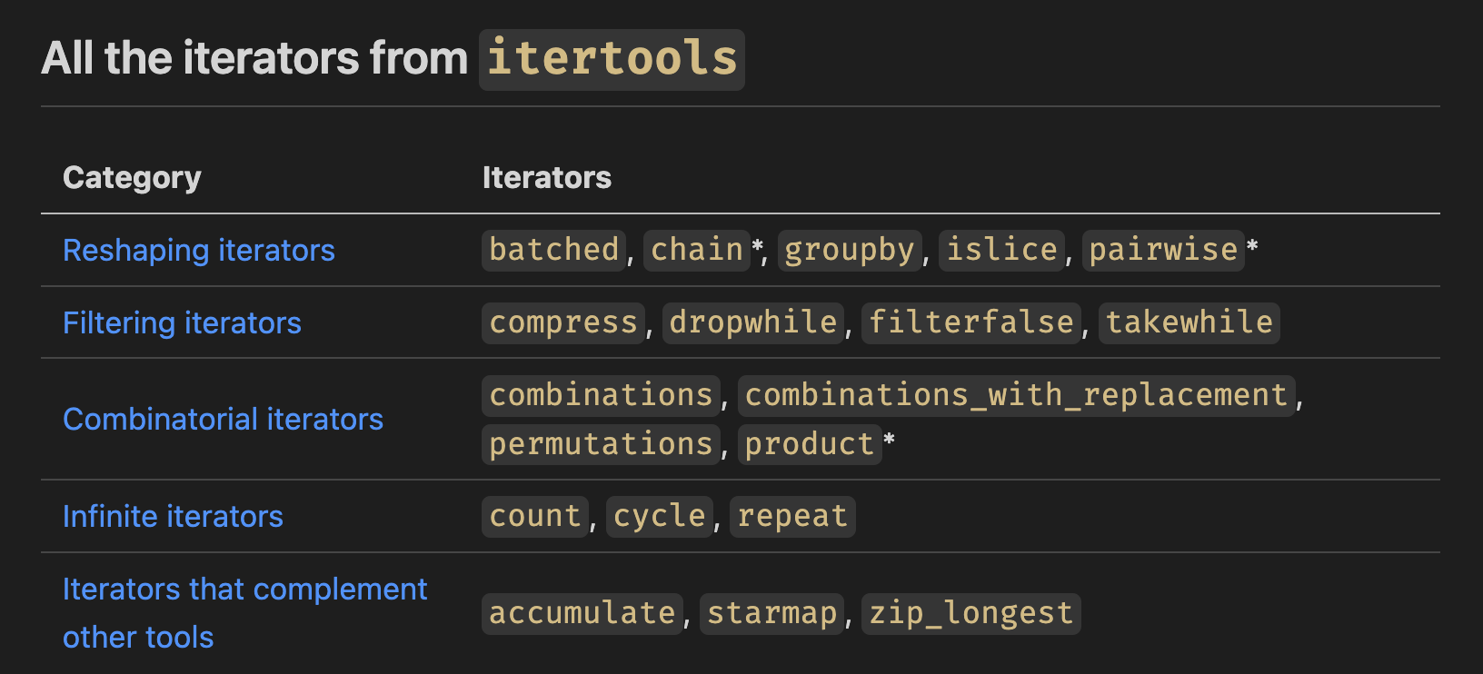Viewport: 1483px width, 674px height.
Task: Select the groupby code label
Action: coord(850,250)
